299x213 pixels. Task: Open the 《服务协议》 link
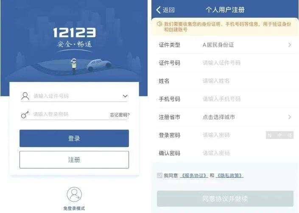tap(194, 175)
